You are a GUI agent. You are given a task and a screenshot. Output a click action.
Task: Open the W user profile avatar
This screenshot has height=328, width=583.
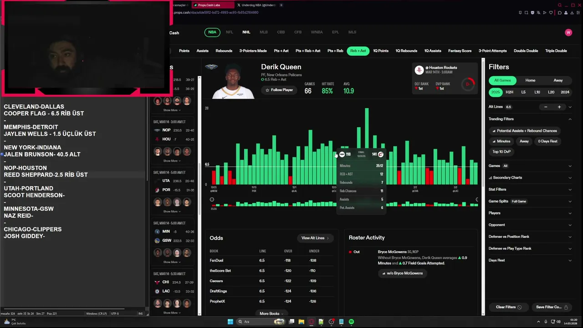coord(568,32)
